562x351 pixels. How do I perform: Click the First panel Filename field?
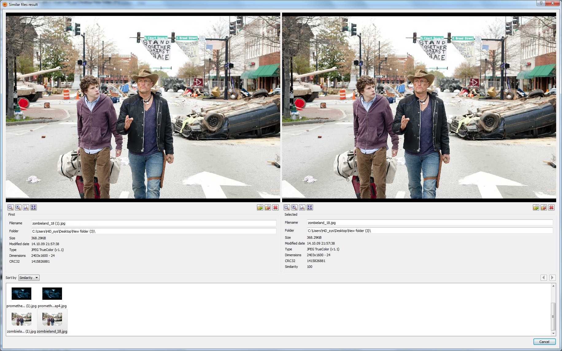pyautogui.click(x=153, y=223)
